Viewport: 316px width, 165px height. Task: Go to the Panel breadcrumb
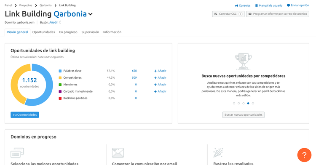[8, 5]
